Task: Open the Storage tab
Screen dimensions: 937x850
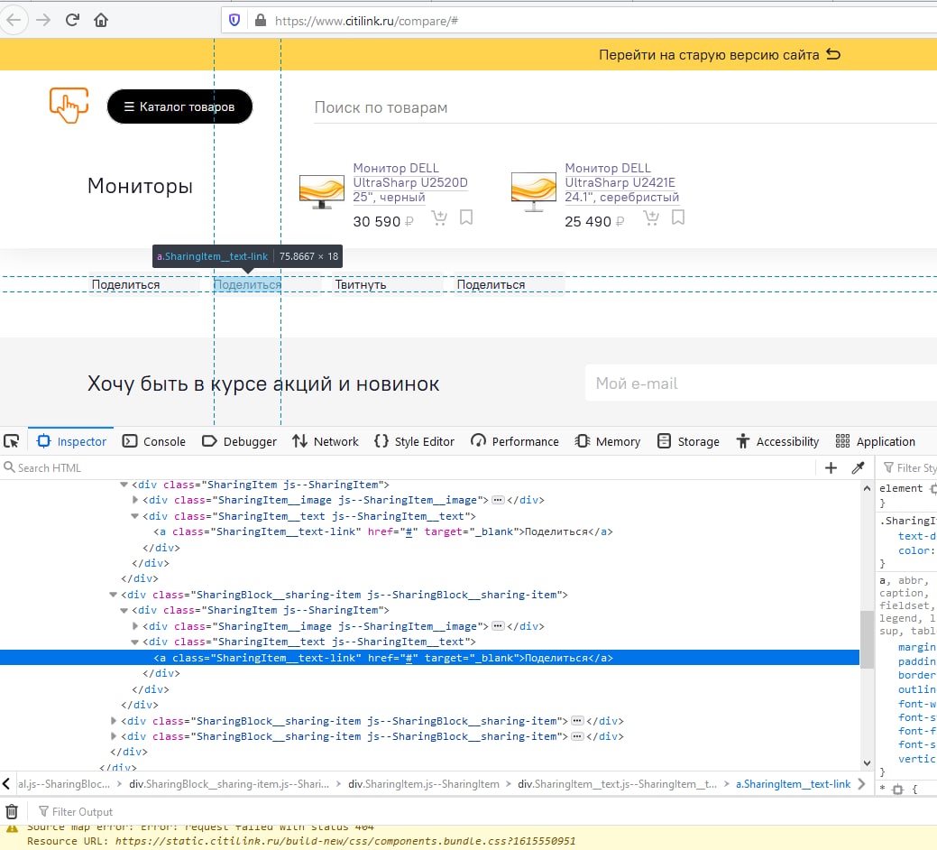Action: click(x=688, y=441)
